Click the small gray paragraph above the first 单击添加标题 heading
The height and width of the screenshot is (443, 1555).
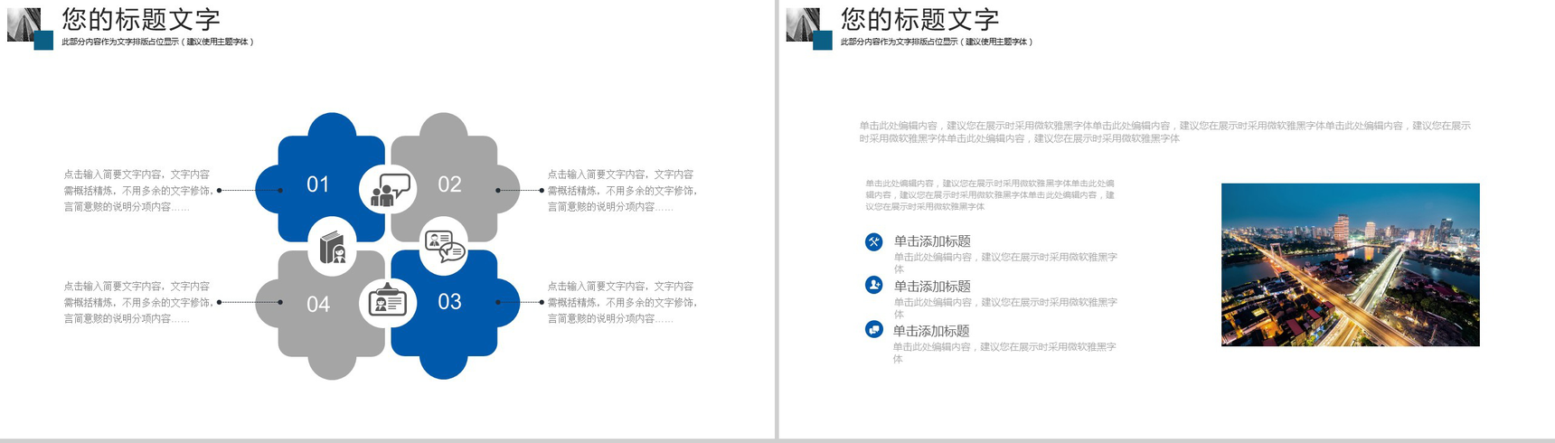(x=990, y=194)
